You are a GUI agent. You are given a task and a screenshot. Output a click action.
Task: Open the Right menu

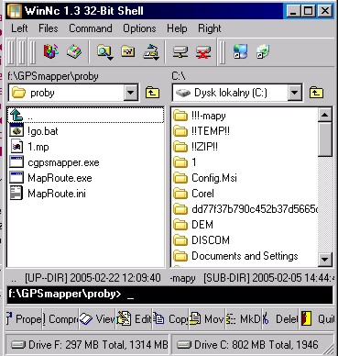point(210,28)
